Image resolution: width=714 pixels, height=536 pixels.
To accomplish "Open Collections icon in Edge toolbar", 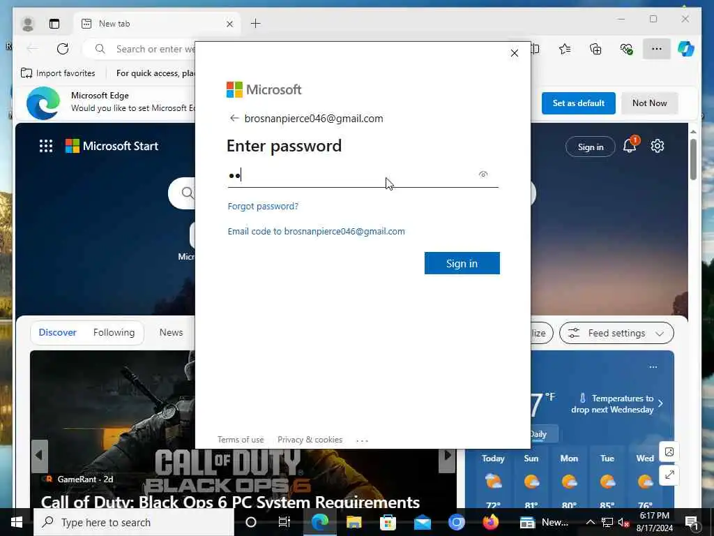I will coord(595,49).
